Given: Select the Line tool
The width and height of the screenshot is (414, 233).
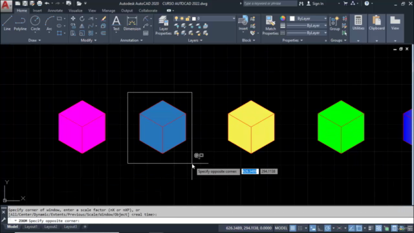Looking at the screenshot, I should (x=7, y=23).
